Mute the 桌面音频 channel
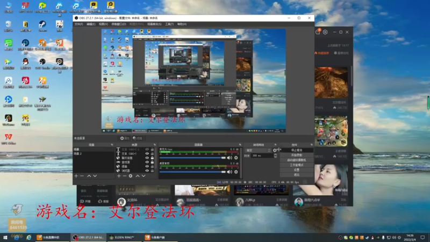 click(230, 172)
